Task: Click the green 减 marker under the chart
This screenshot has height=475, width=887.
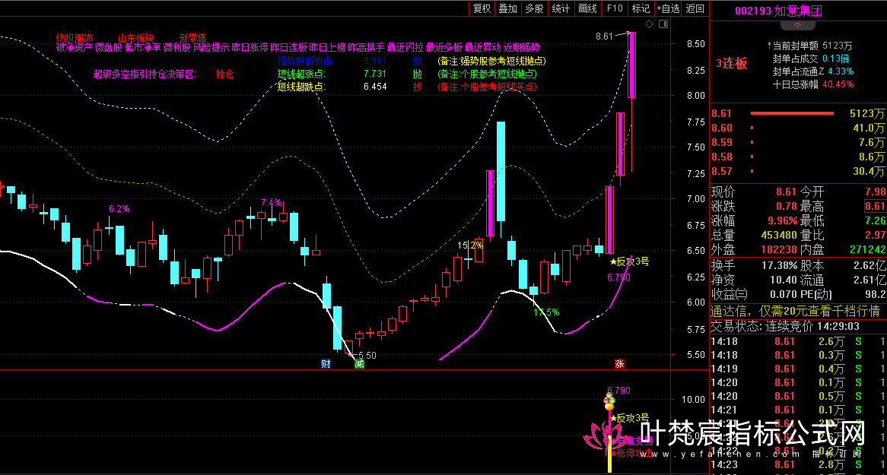Action: coord(359,363)
